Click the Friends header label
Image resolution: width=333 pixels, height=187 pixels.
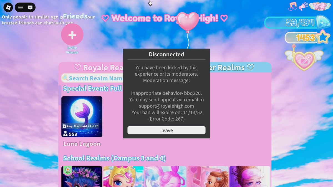(x=75, y=16)
